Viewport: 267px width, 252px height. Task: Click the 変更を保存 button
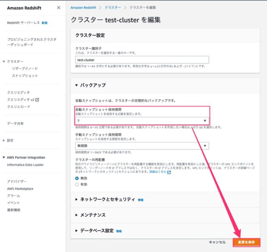tap(247, 242)
